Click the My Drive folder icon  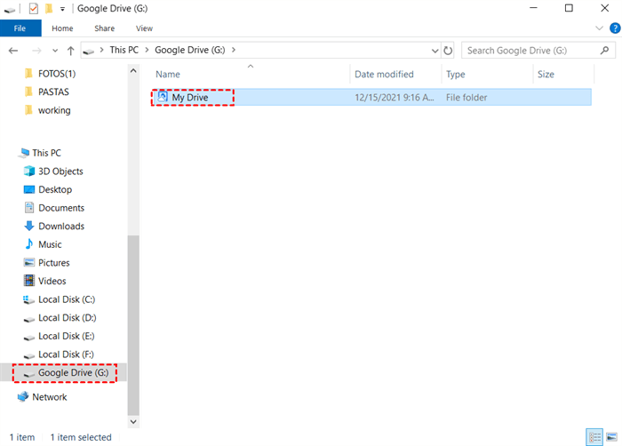coord(163,97)
